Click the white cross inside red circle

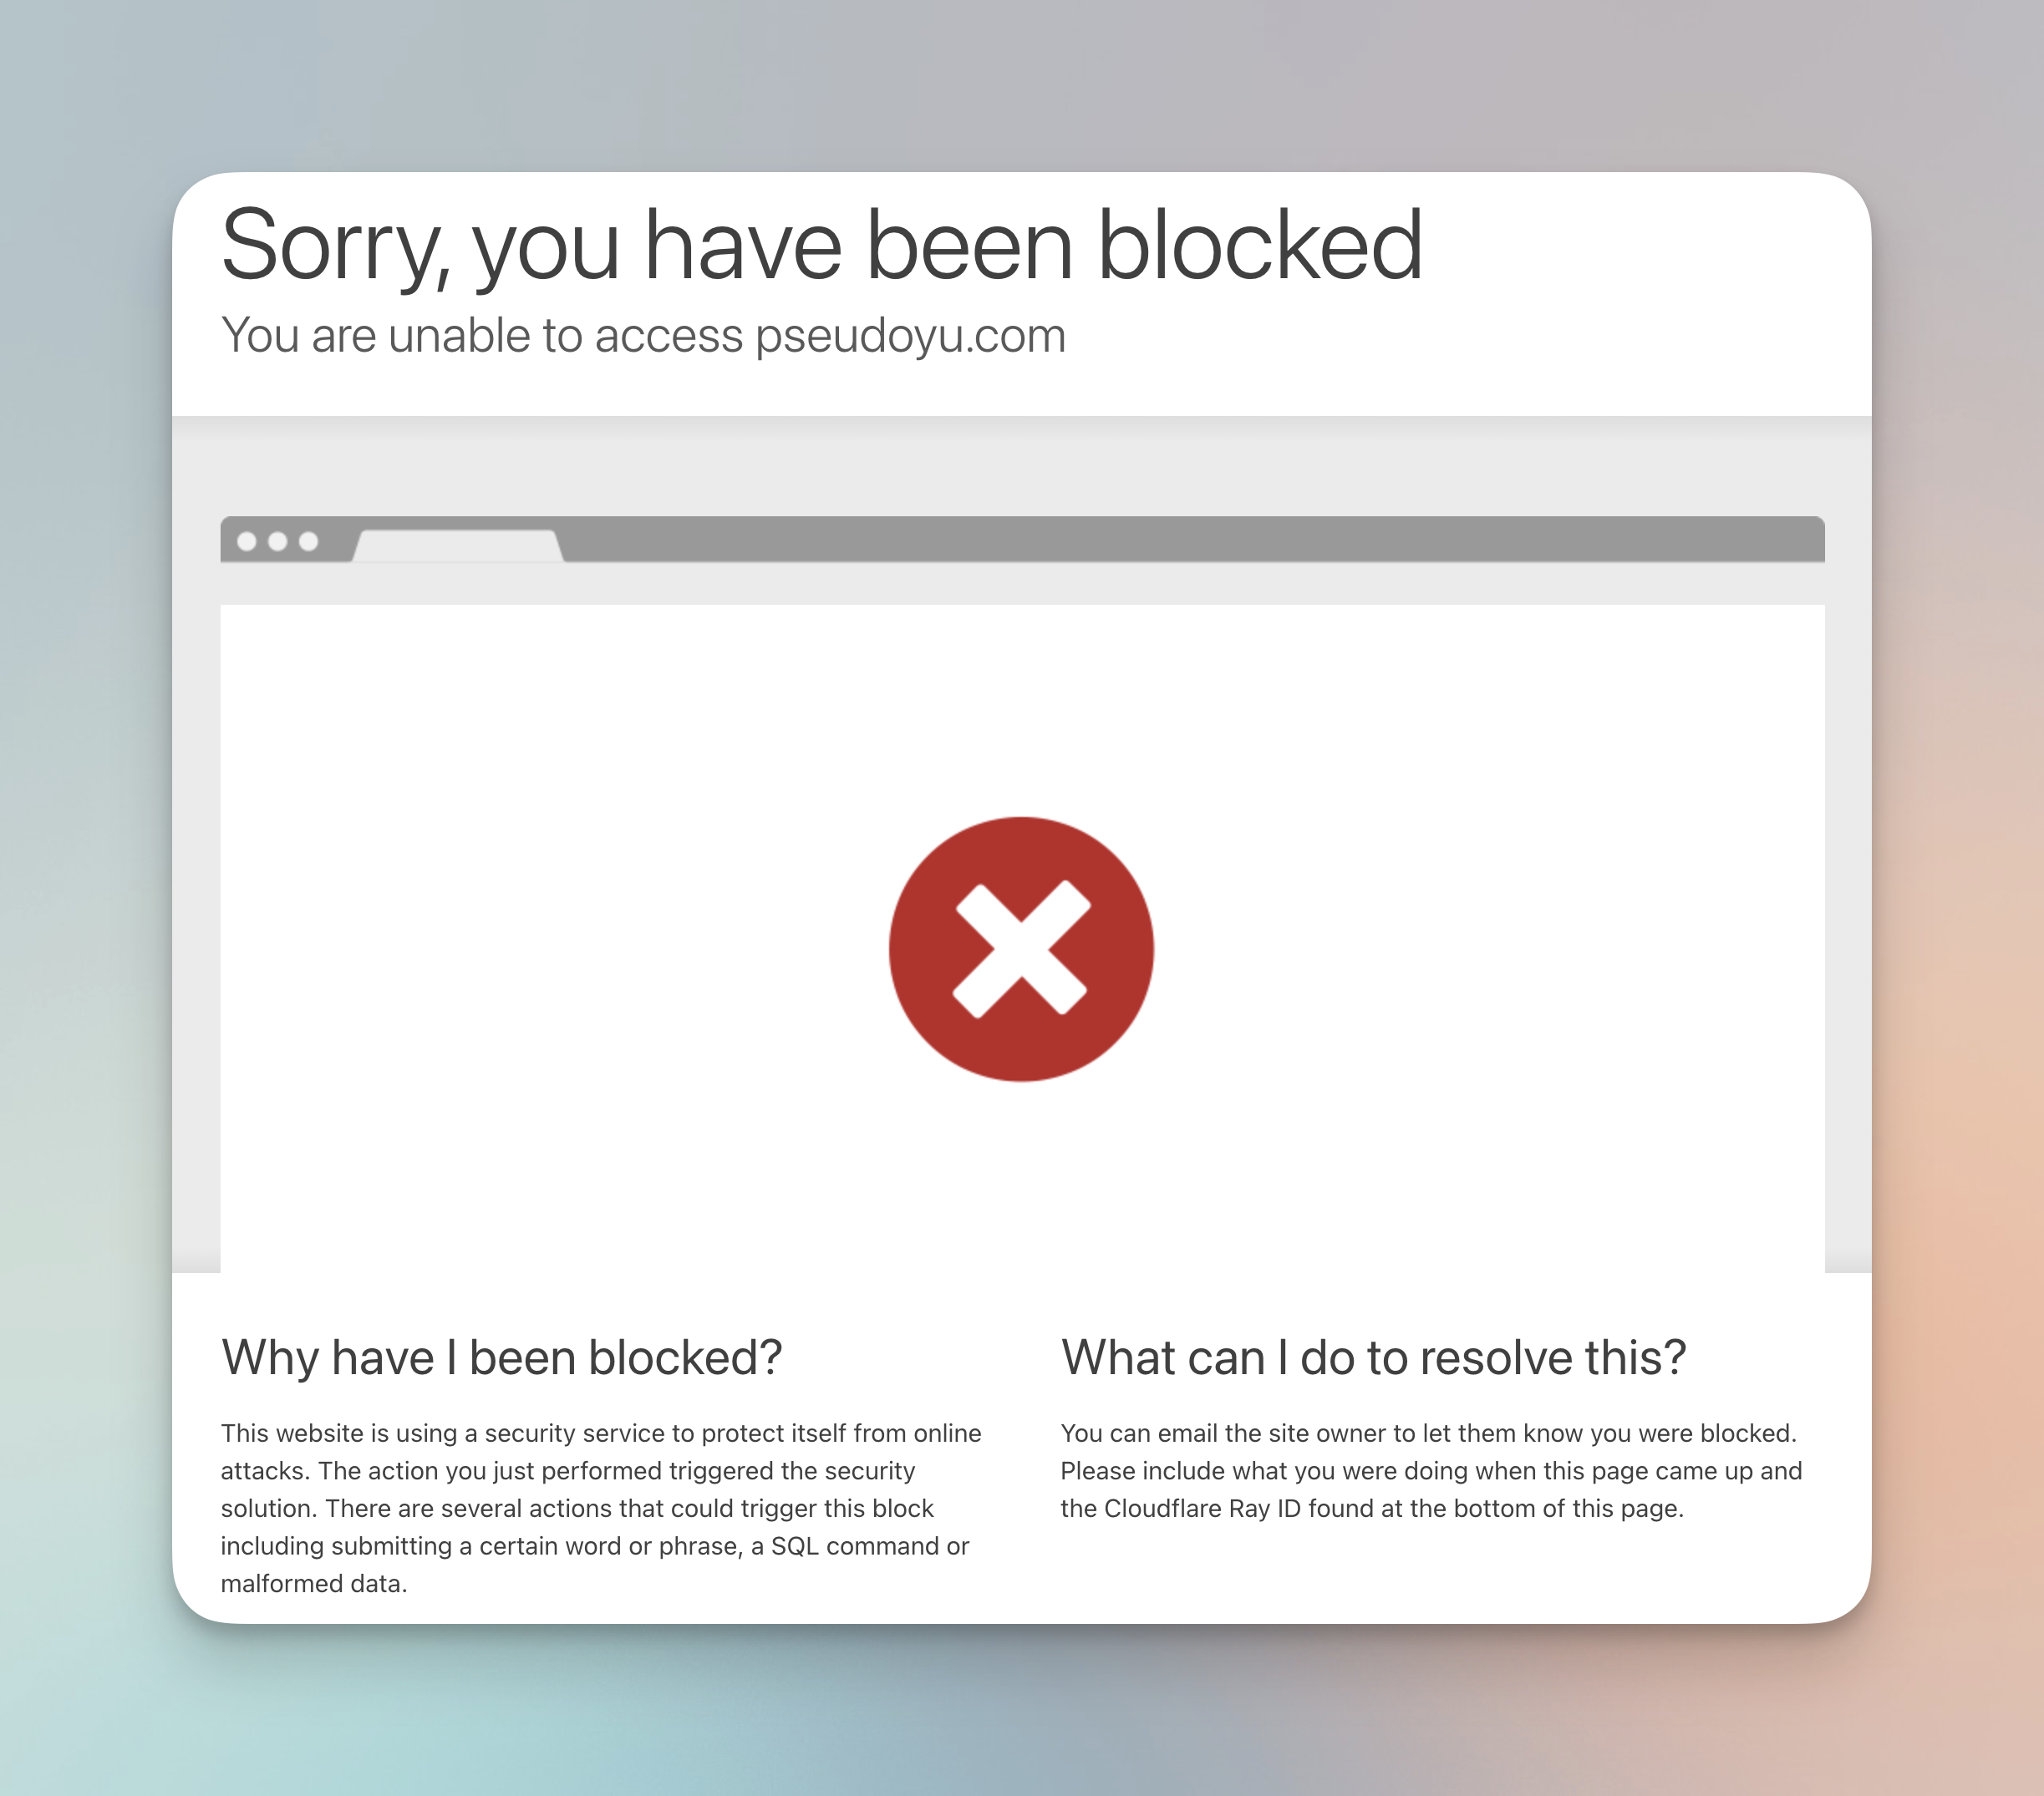click(x=1021, y=948)
